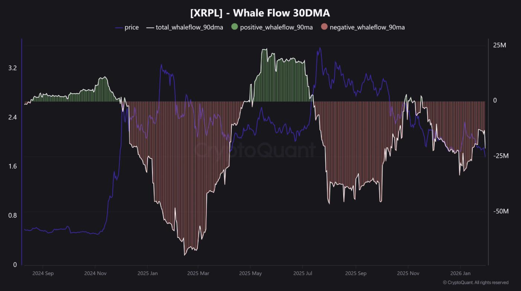Click the 3.2 price axis label
This screenshot has width=521, height=291.
coord(13,68)
